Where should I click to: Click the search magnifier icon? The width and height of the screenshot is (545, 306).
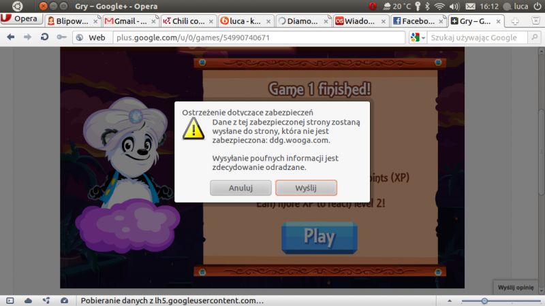click(535, 37)
